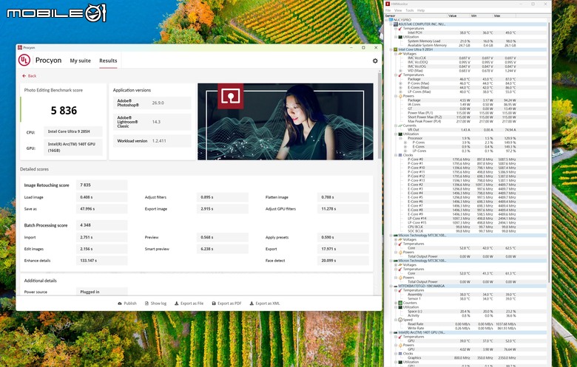
Task: Click Show log
Action: [x=155, y=303]
